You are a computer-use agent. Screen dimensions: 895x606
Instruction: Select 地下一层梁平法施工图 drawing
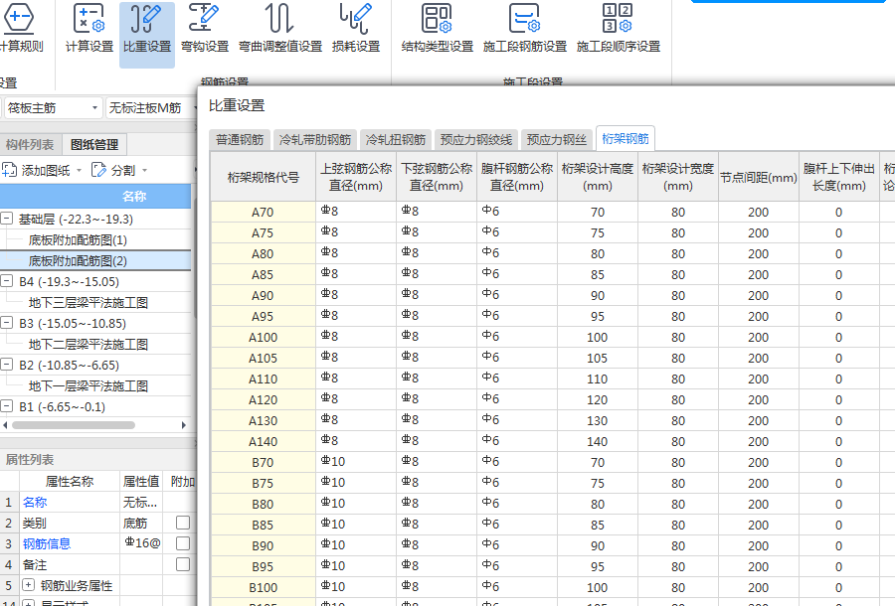(x=89, y=385)
